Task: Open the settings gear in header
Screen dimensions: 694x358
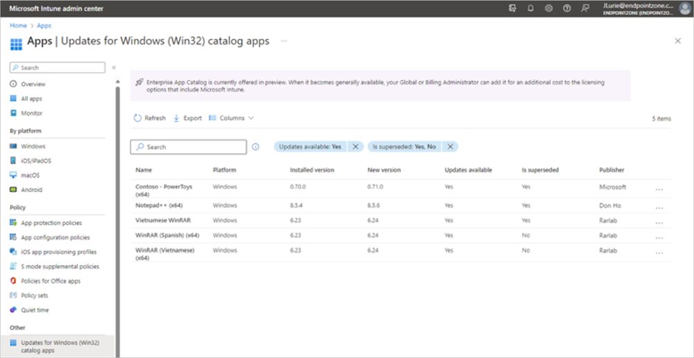Action: [x=549, y=8]
